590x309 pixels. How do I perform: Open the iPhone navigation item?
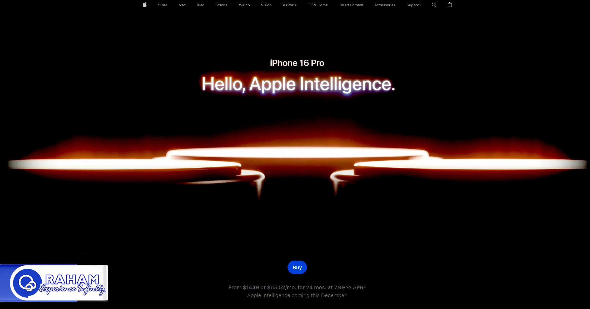coord(221,5)
